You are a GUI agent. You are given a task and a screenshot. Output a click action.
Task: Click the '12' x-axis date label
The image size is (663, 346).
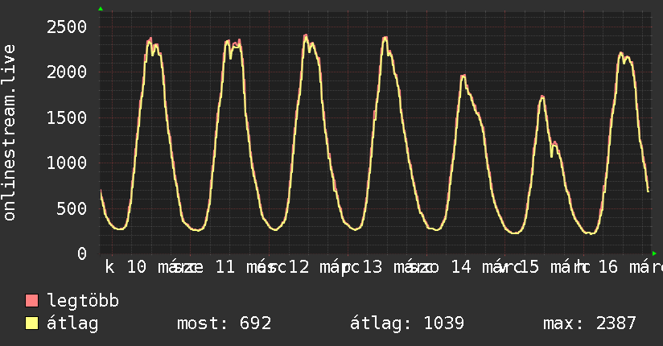click(299, 267)
